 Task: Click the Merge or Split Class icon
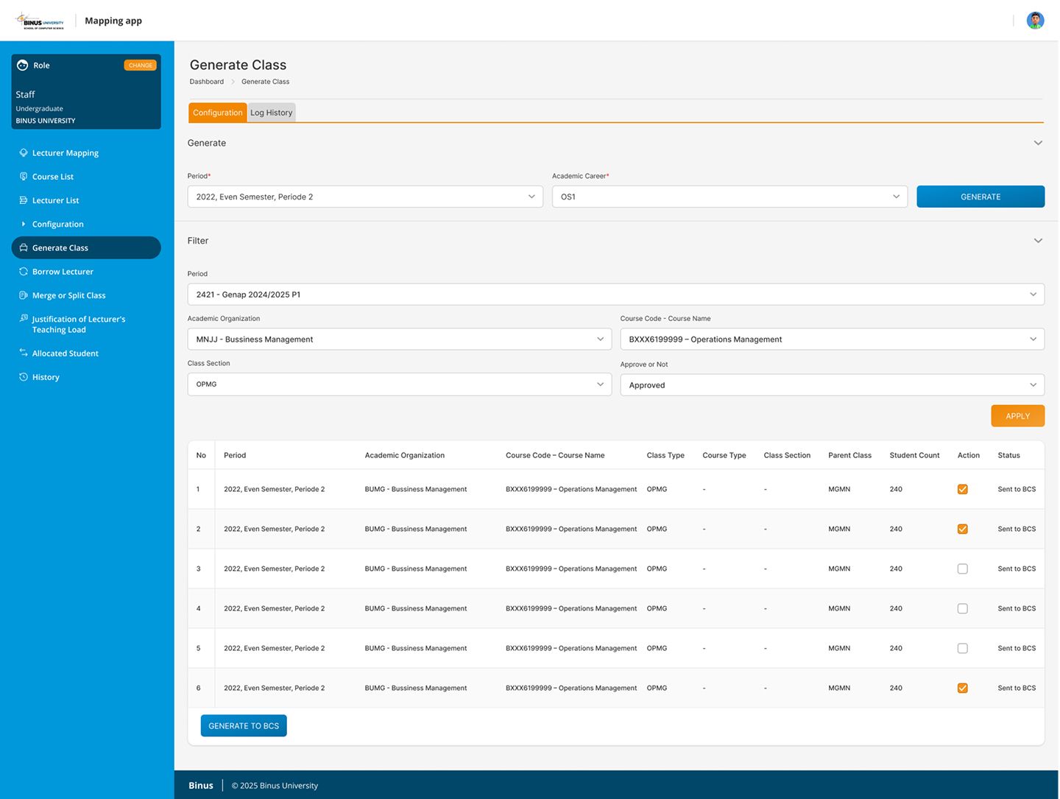(x=24, y=295)
